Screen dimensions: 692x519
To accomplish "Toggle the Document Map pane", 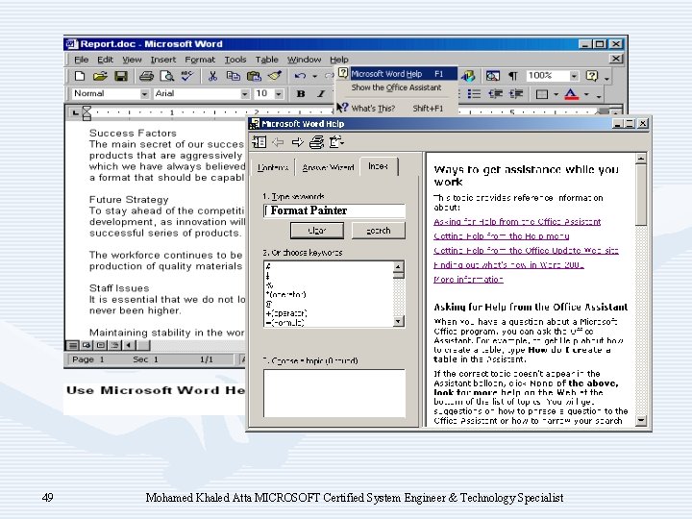I will (x=492, y=76).
